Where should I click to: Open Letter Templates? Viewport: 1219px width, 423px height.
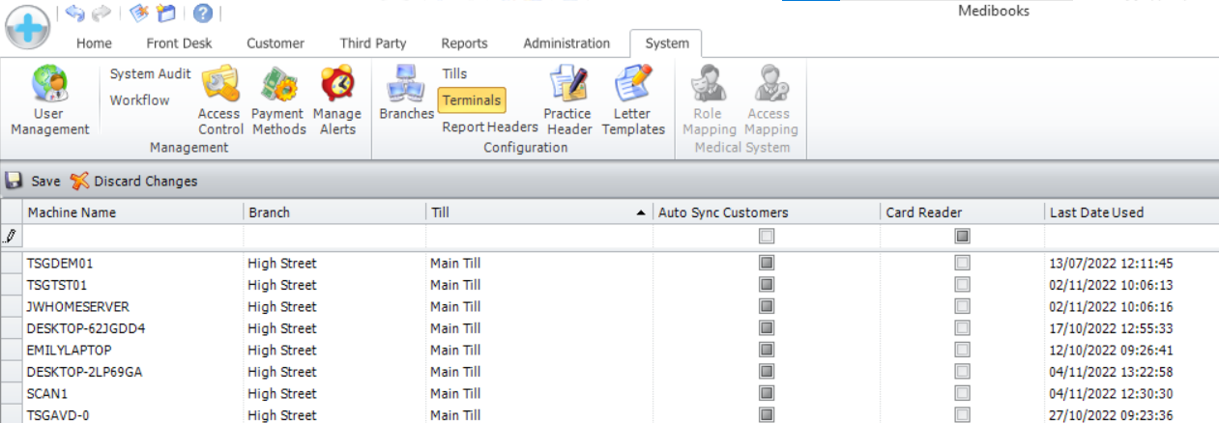click(633, 100)
